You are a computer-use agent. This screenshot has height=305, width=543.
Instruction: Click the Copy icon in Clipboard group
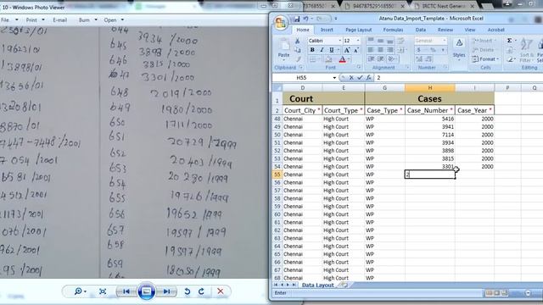[297, 50]
